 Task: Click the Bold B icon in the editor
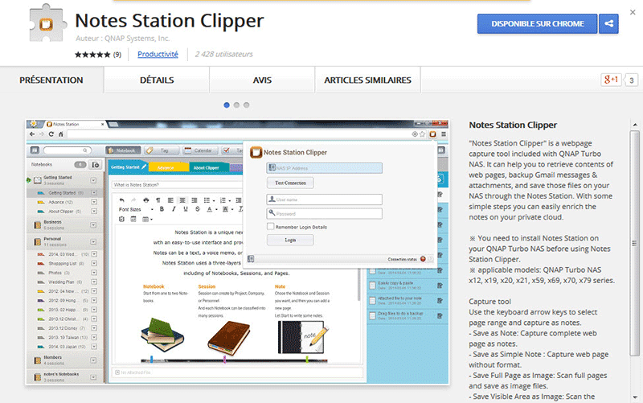pyautogui.click(x=162, y=209)
